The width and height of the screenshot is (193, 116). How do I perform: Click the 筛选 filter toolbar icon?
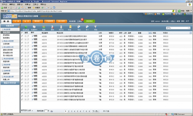coord(96,28)
